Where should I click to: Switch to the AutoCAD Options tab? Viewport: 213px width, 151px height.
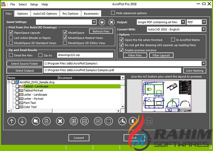click(45, 13)
